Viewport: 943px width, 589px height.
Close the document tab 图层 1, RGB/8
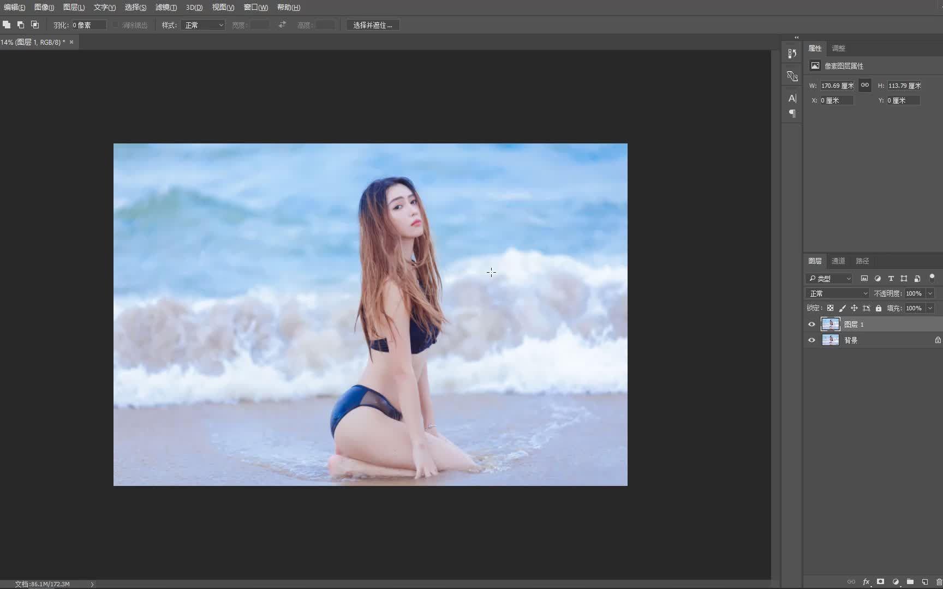tap(71, 42)
